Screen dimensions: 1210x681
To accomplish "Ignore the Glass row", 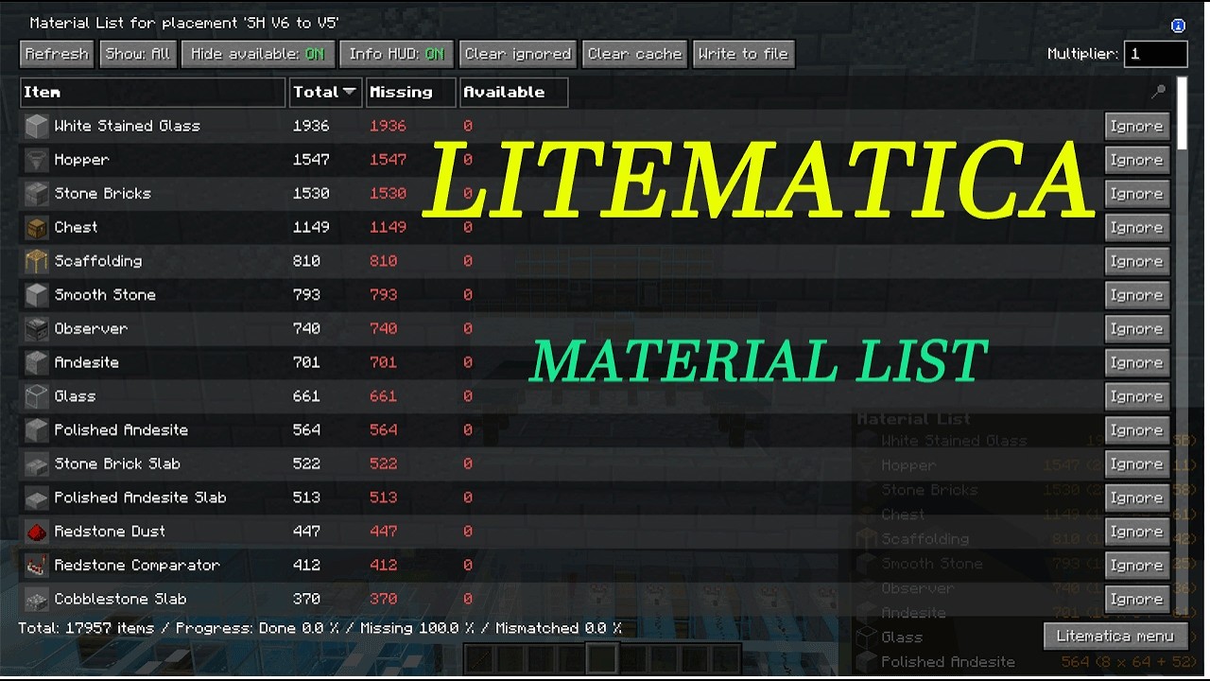I will pos(1137,396).
